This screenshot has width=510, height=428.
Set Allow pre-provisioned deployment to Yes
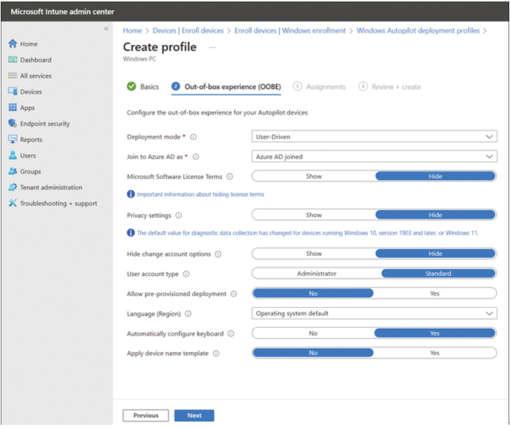[435, 294]
